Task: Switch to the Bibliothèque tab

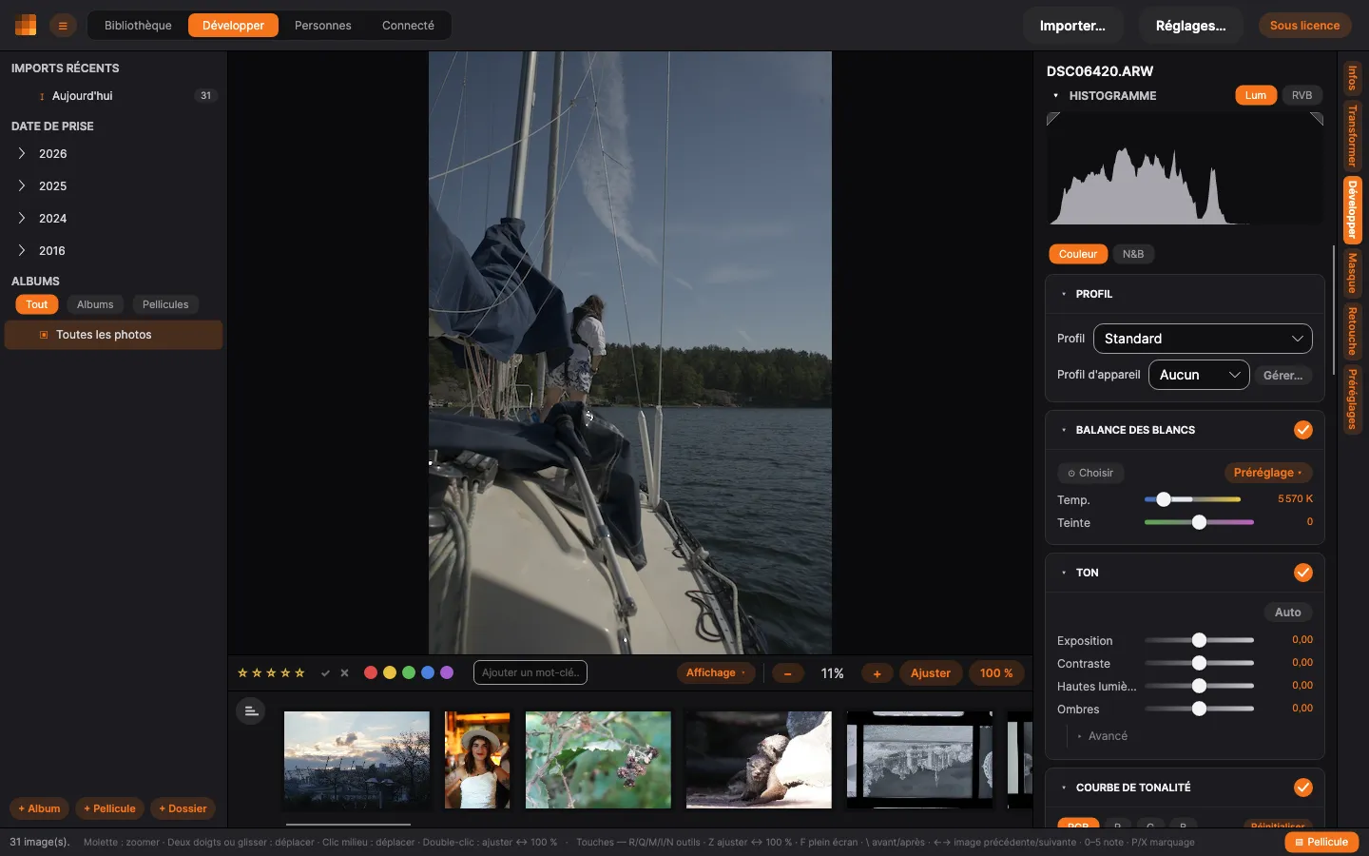Action: pos(138,26)
